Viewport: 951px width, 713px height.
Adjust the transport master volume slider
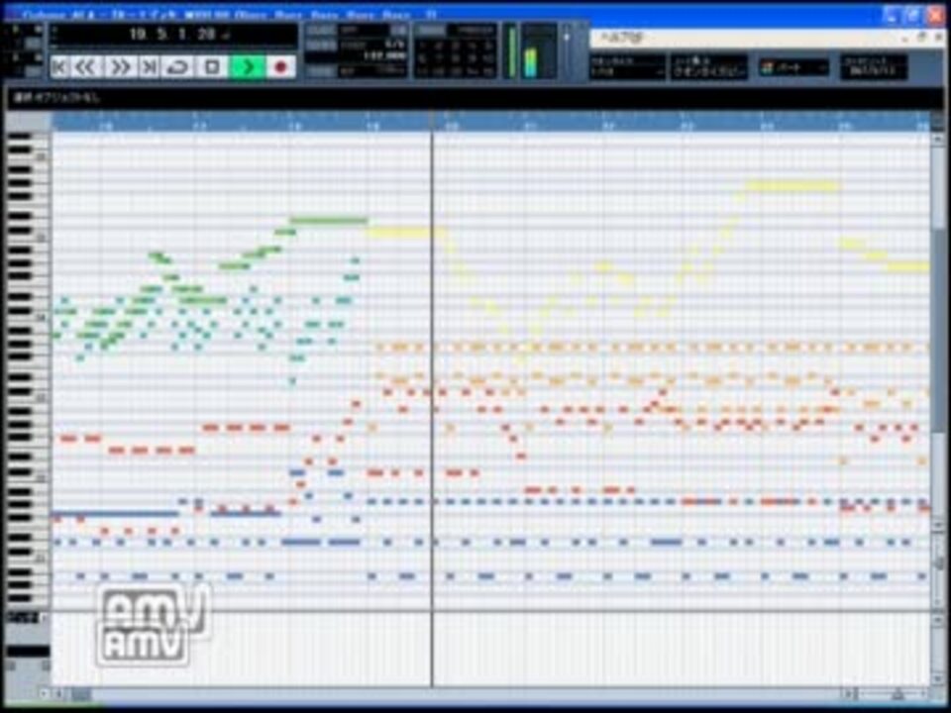567,50
